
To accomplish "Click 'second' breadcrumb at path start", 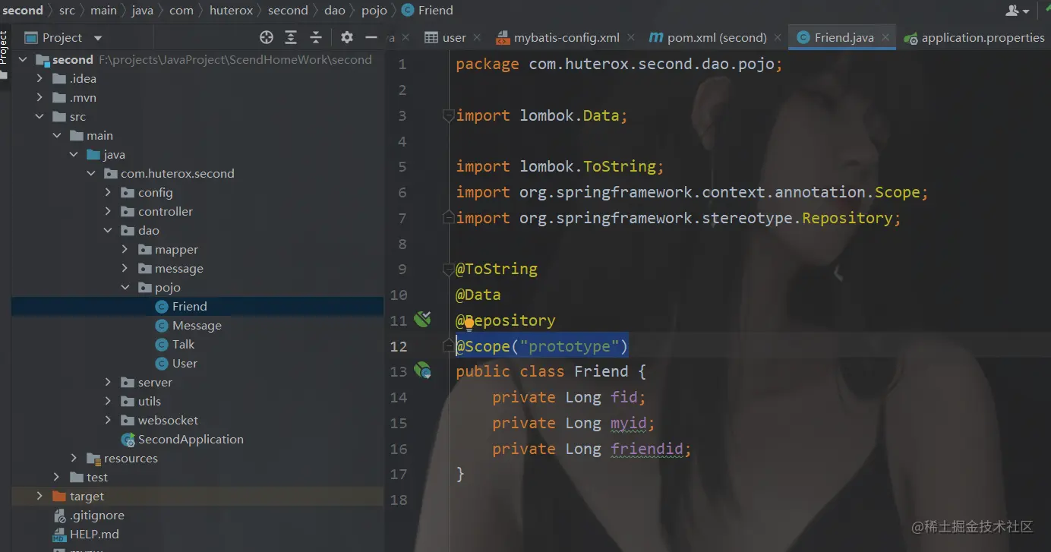I will pos(23,10).
